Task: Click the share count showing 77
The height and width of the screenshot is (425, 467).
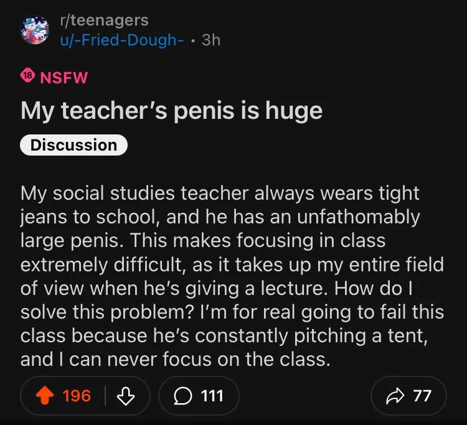Action: pyautogui.click(x=422, y=396)
